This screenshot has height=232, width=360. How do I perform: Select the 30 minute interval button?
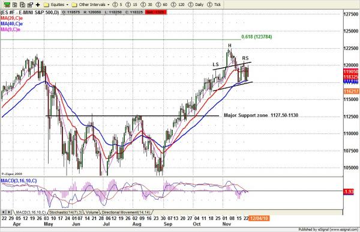coord(146,5)
